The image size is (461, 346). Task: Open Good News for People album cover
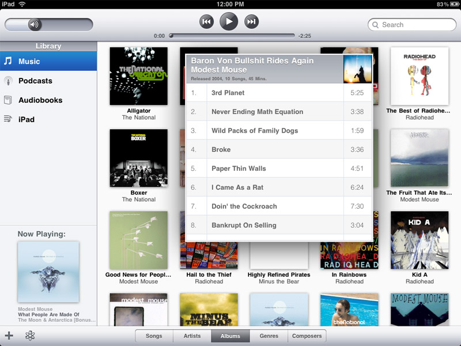[x=139, y=240]
